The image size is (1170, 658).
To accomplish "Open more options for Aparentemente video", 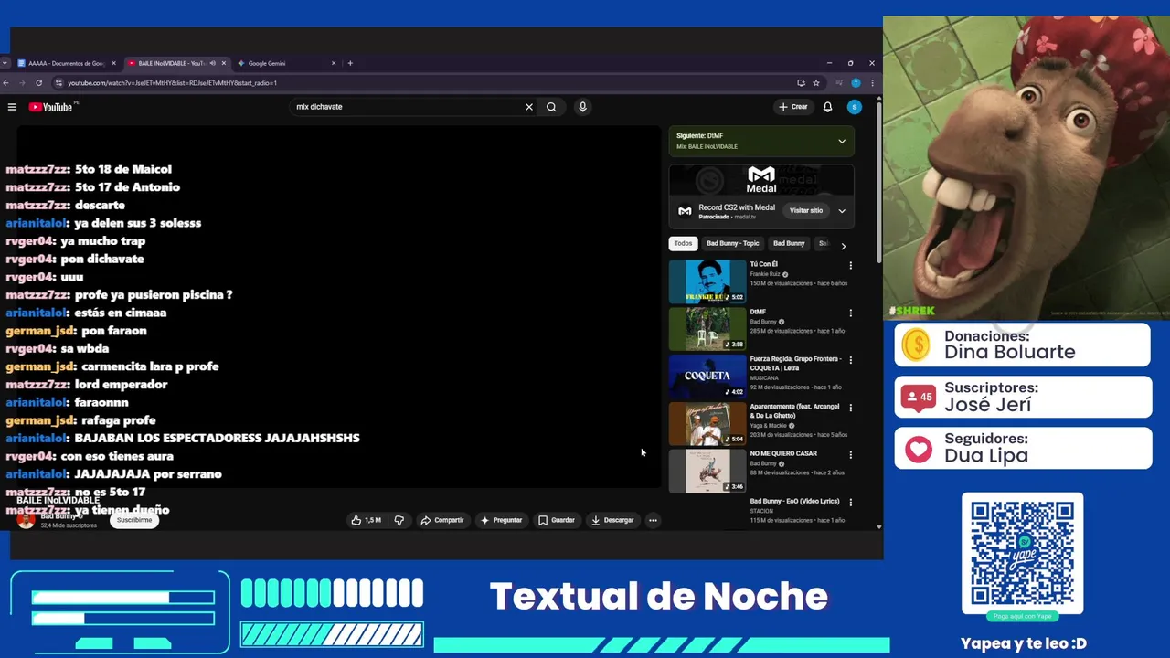I will [850, 408].
